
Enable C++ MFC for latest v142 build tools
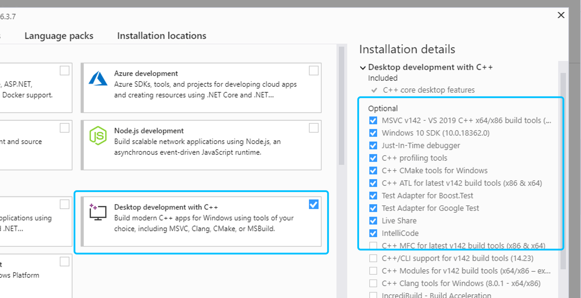[373, 245]
